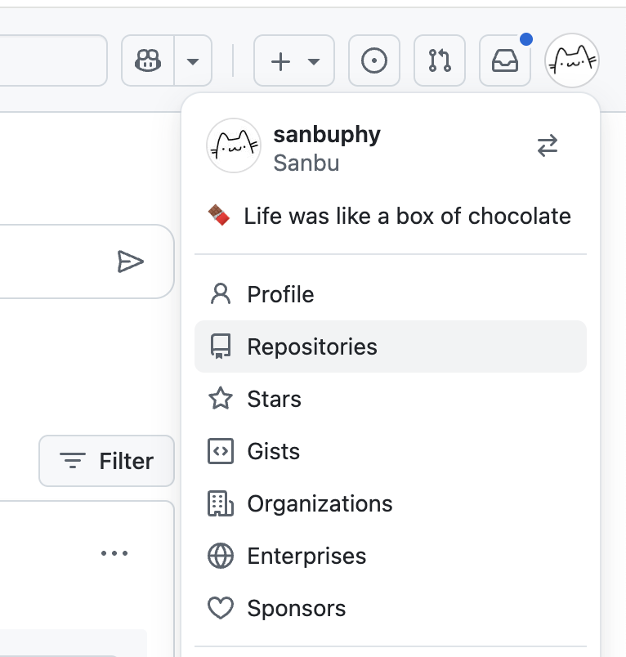Click the cat avatar in top bar

point(572,60)
